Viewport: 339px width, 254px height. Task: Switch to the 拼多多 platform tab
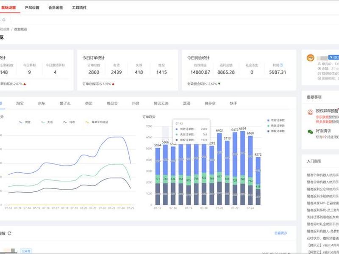coord(210,103)
